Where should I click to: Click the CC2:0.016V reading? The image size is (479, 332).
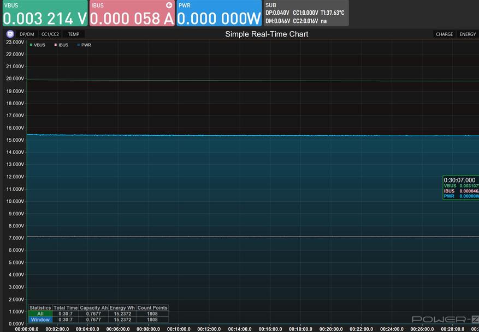(305, 21)
